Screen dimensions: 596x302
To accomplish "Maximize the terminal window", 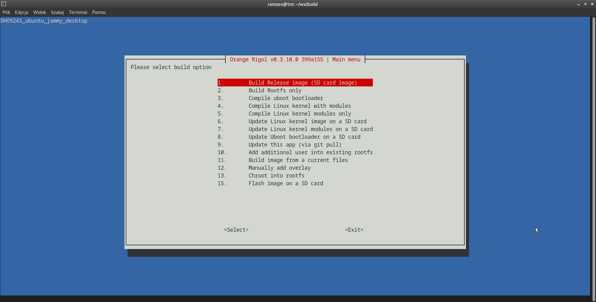I will coord(585,4).
